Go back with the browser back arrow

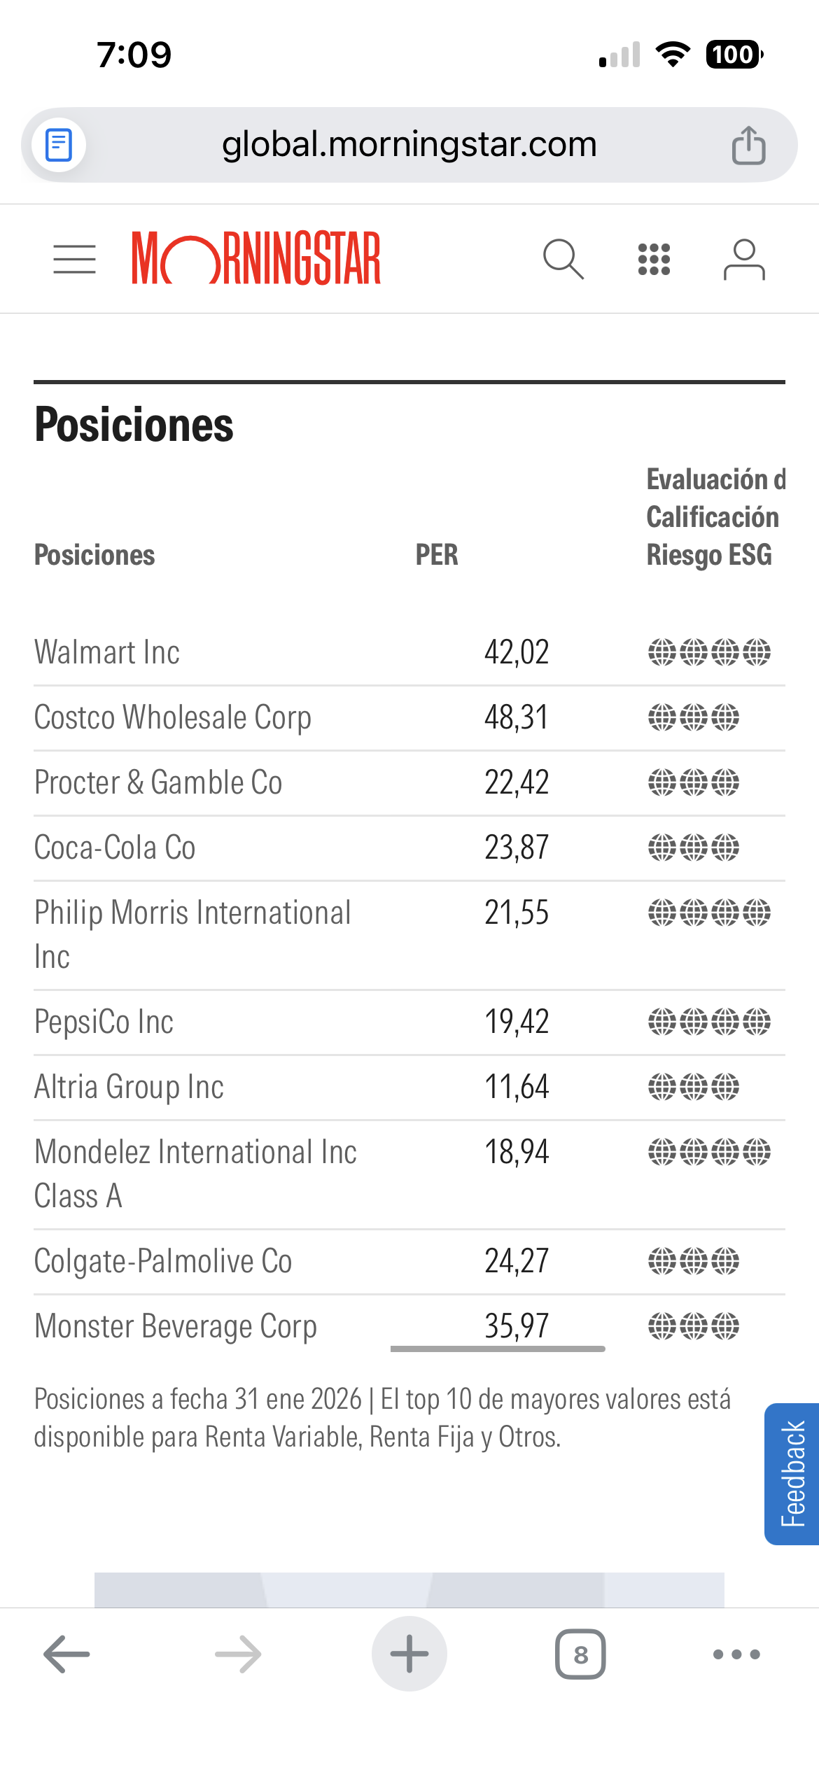[x=66, y=1654]
